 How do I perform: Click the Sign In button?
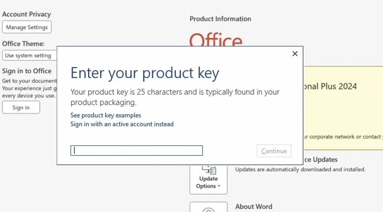[x=21, y=108]
